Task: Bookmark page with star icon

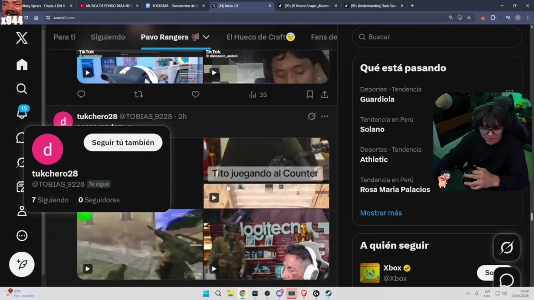Action: click(x=469, y=17)
